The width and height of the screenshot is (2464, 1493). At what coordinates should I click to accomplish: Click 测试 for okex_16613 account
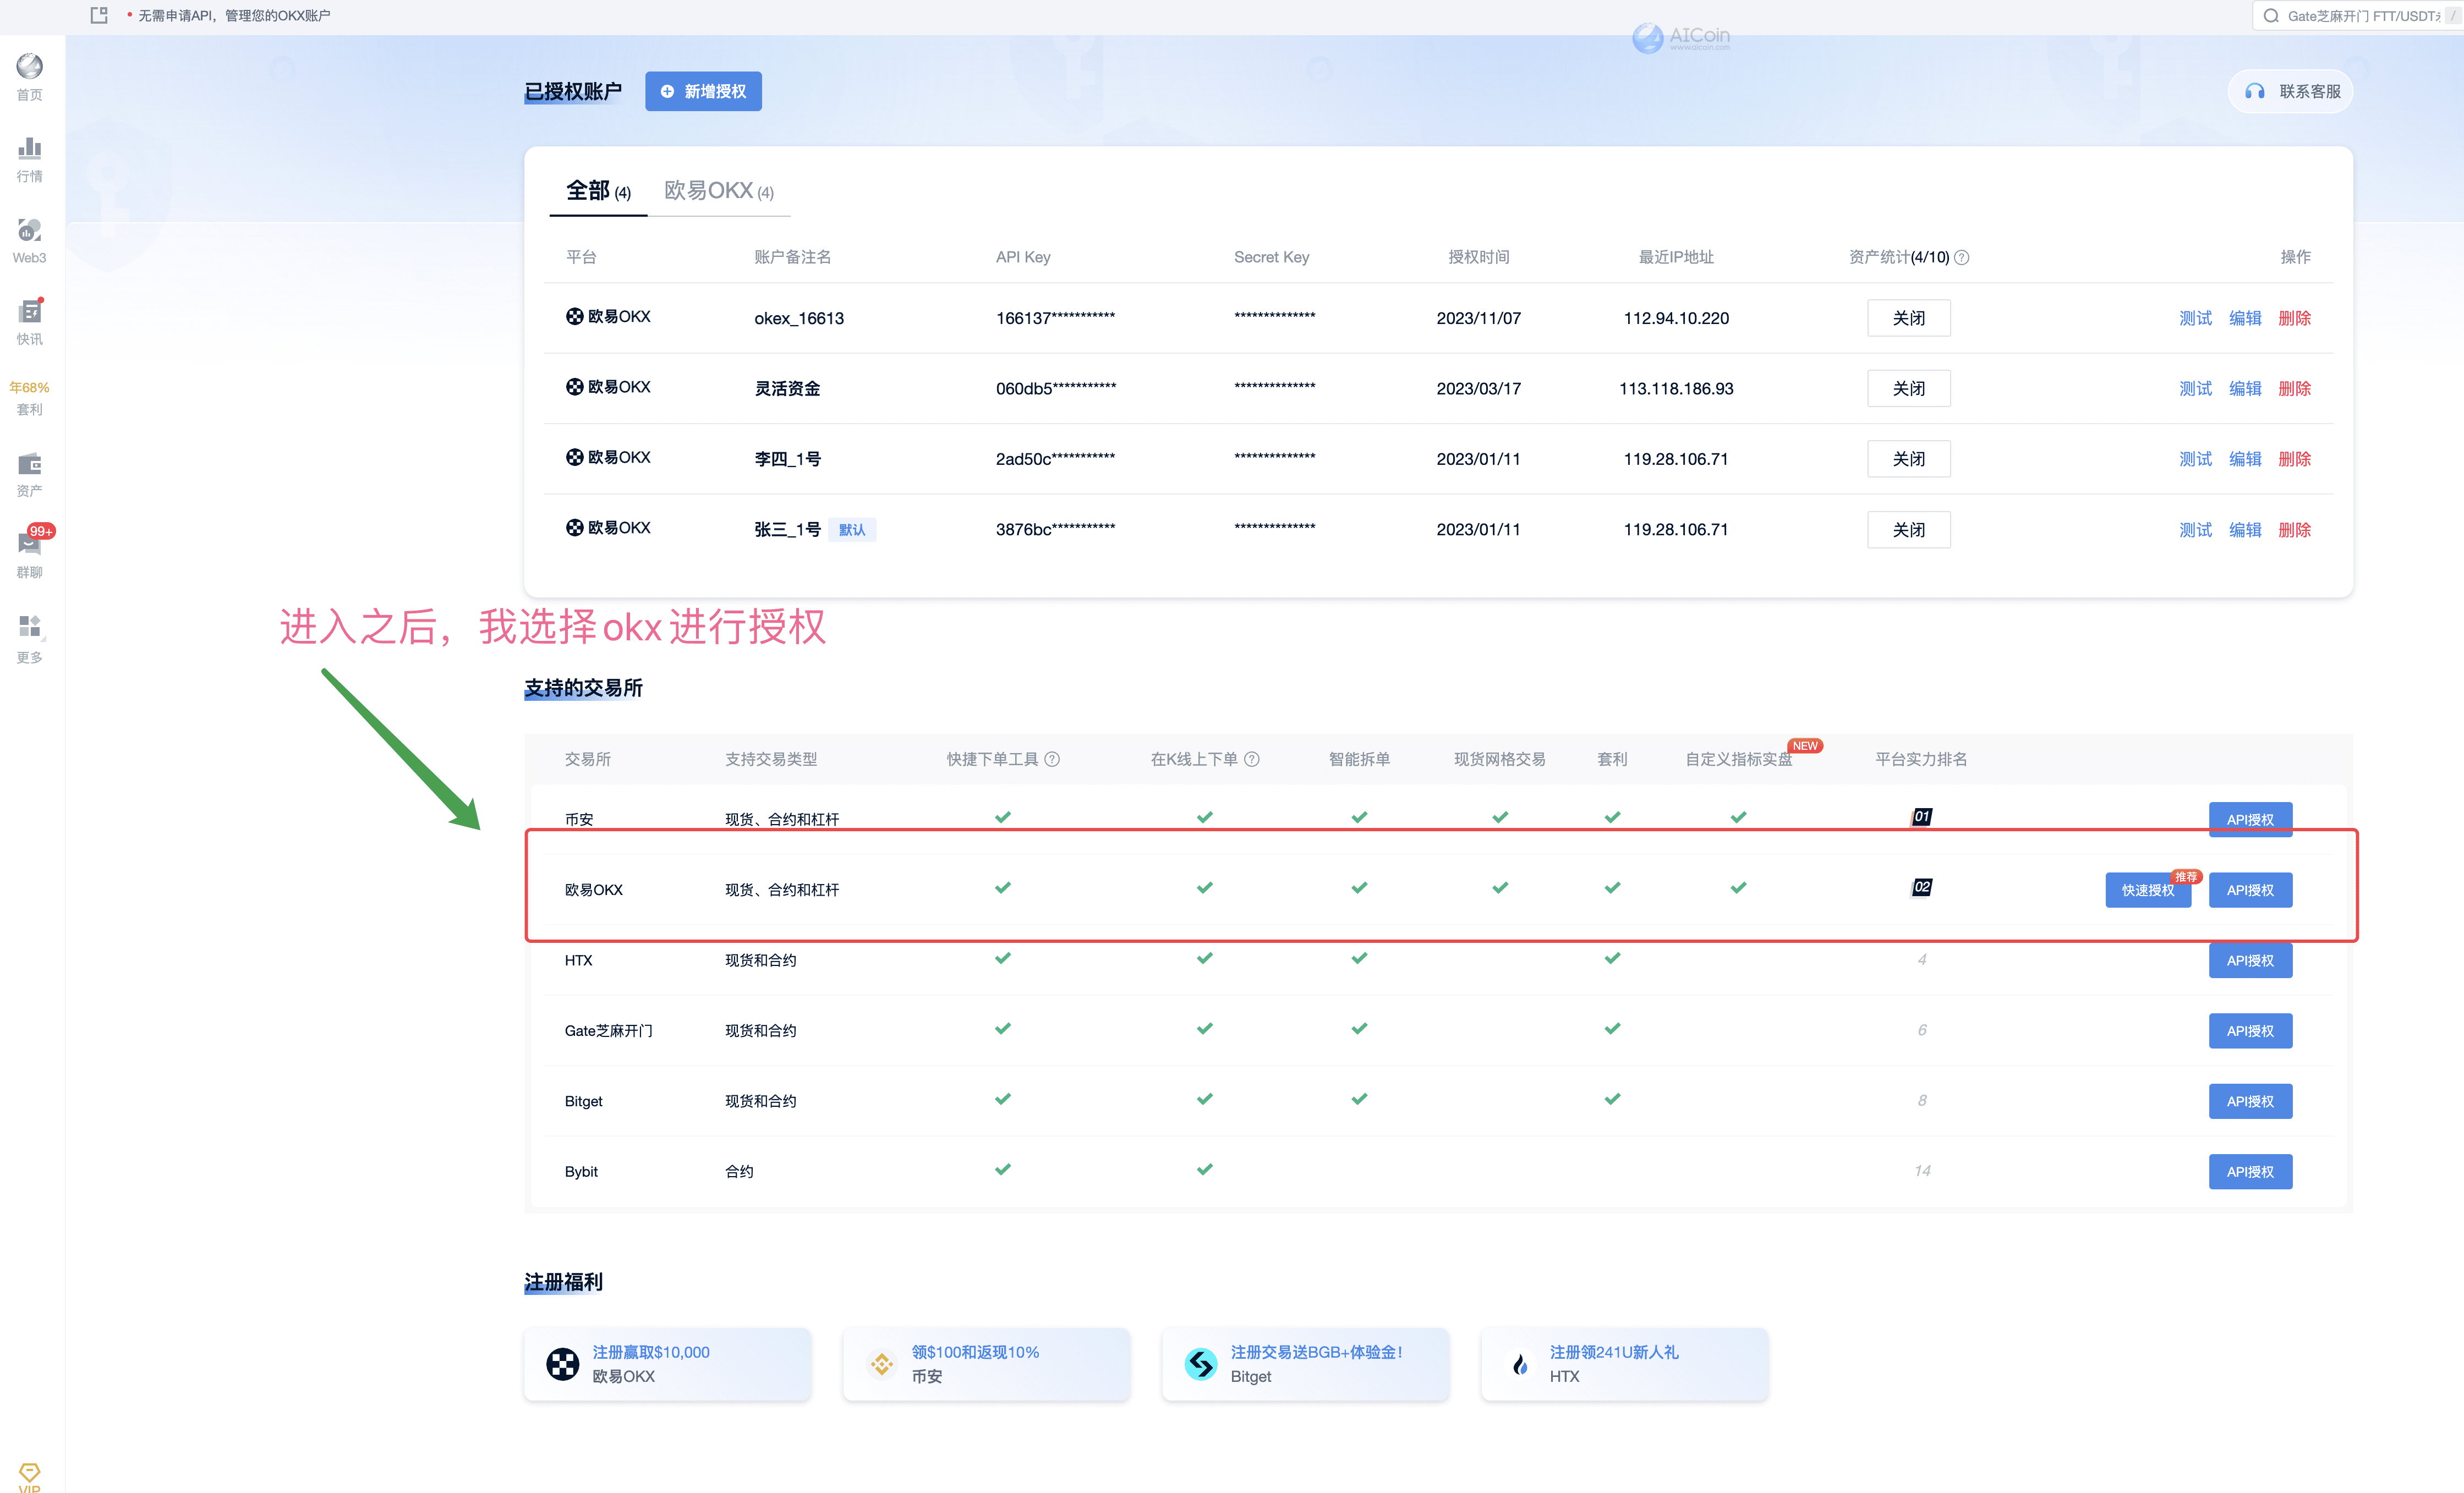tap(2195, 318)
